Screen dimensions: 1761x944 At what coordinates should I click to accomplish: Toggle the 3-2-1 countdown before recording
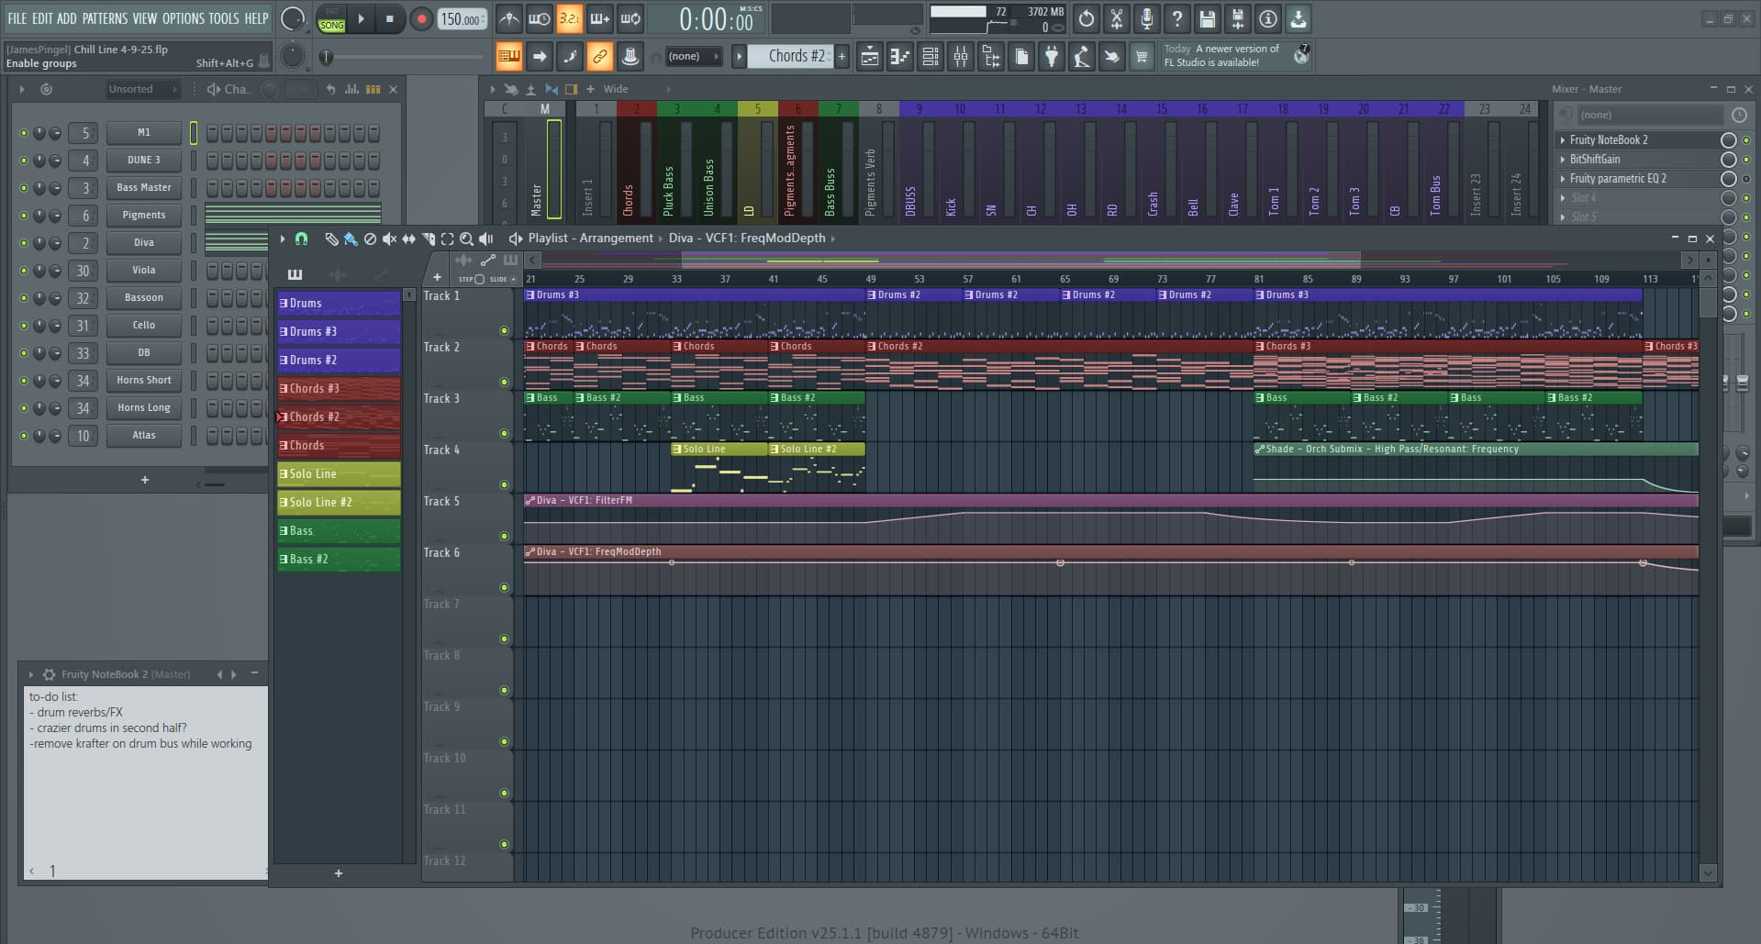pyautogui.click(x=569, y=18)
